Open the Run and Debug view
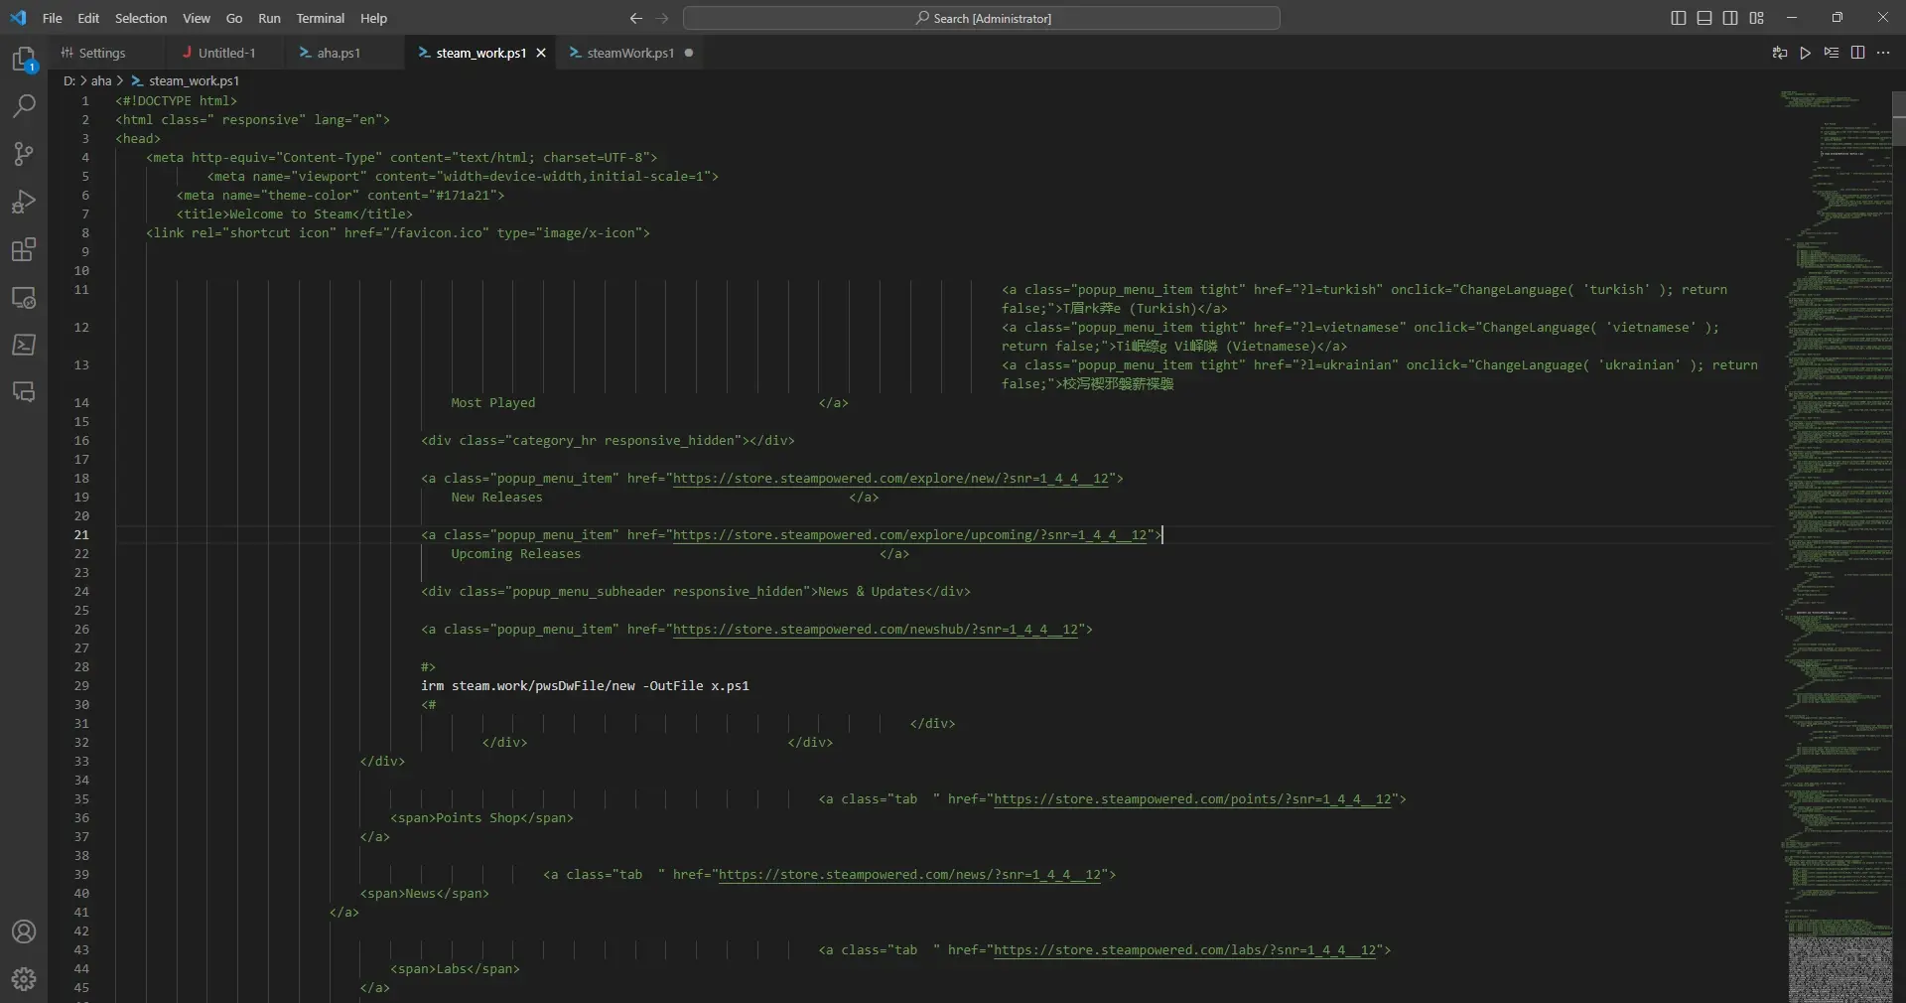Image resolution: width=1906 pixels, height=1003 pixels. coord(24,202)
